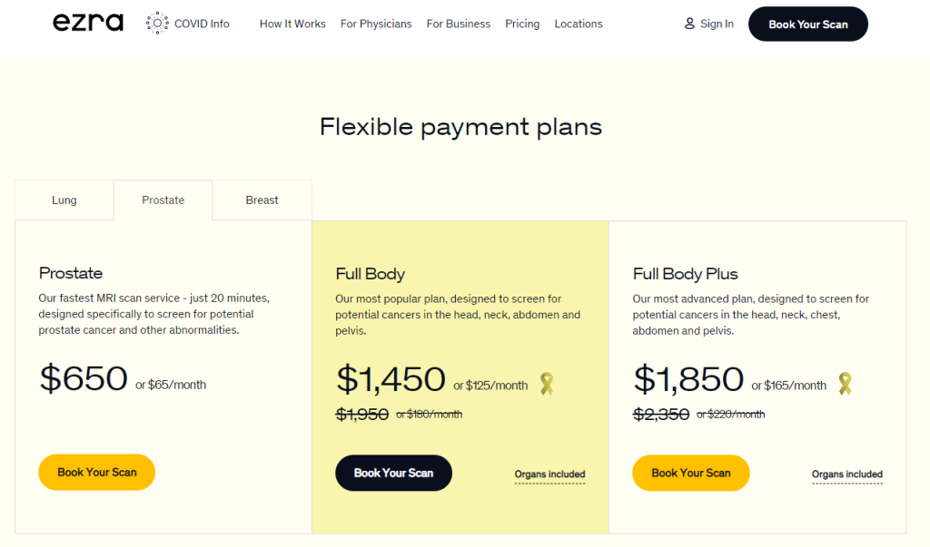Click the ribbon icon on Full Body Plus plan

tap(846, 384)
